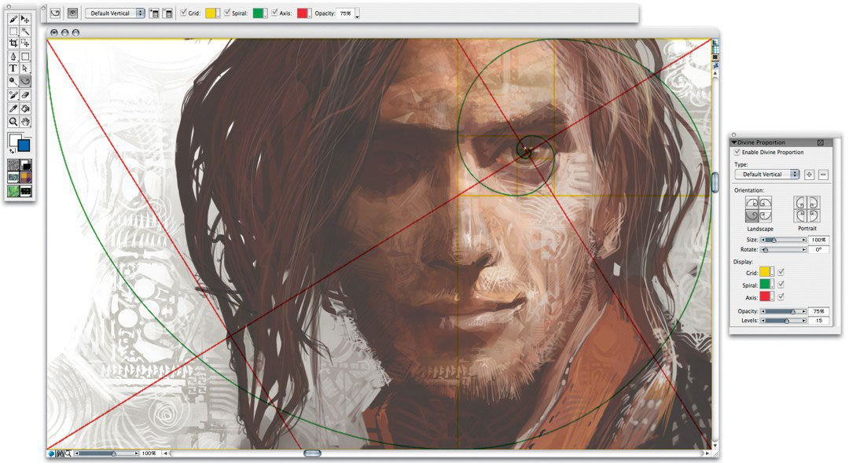Uncheck Enable Divine Proportion checkbox
The image size is (849, 463).
point(737,152)
